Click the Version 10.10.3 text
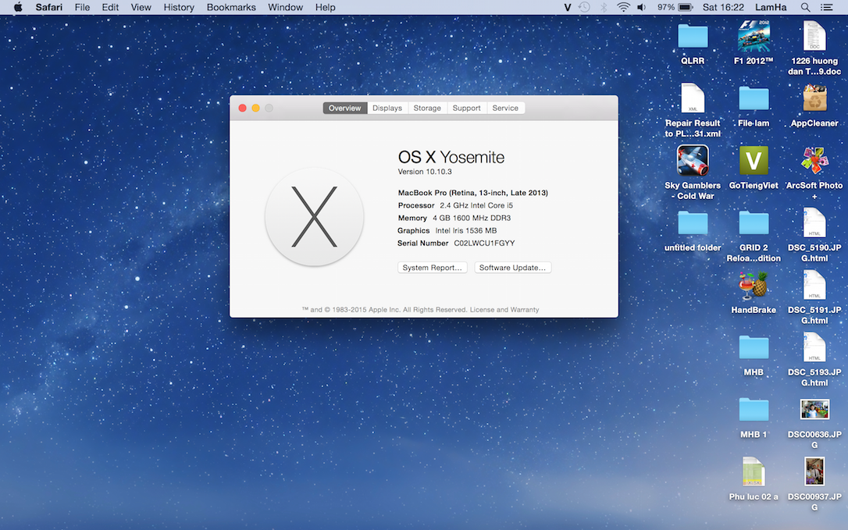848x530 pixels. [x=425, y=172]
